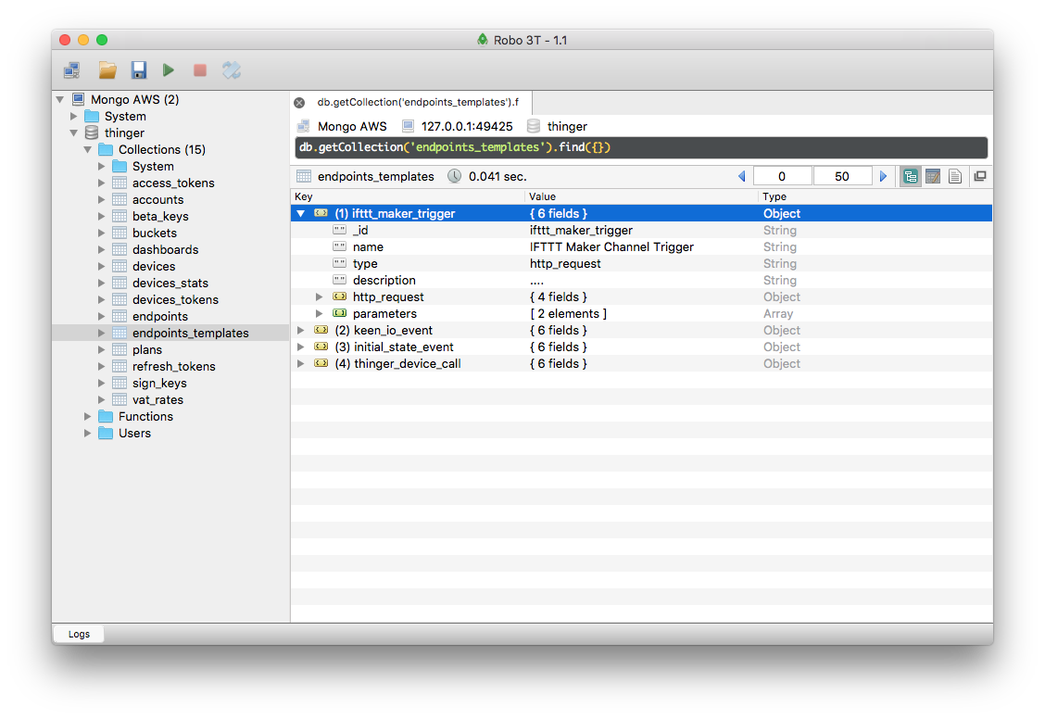The width and height of the screenshot is (1045, 719).
Task: Select the description field row
Action: [641, 280]
